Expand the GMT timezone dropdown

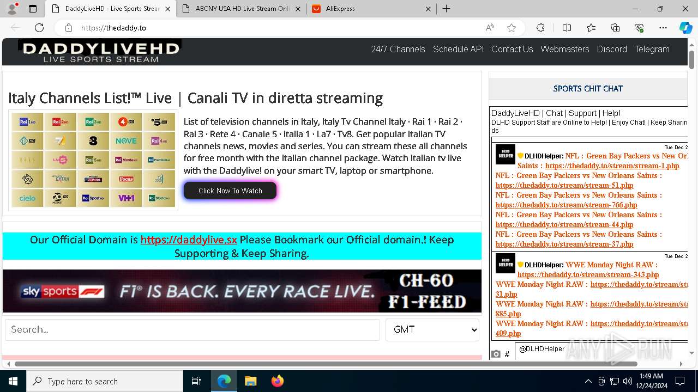point(432,329)
